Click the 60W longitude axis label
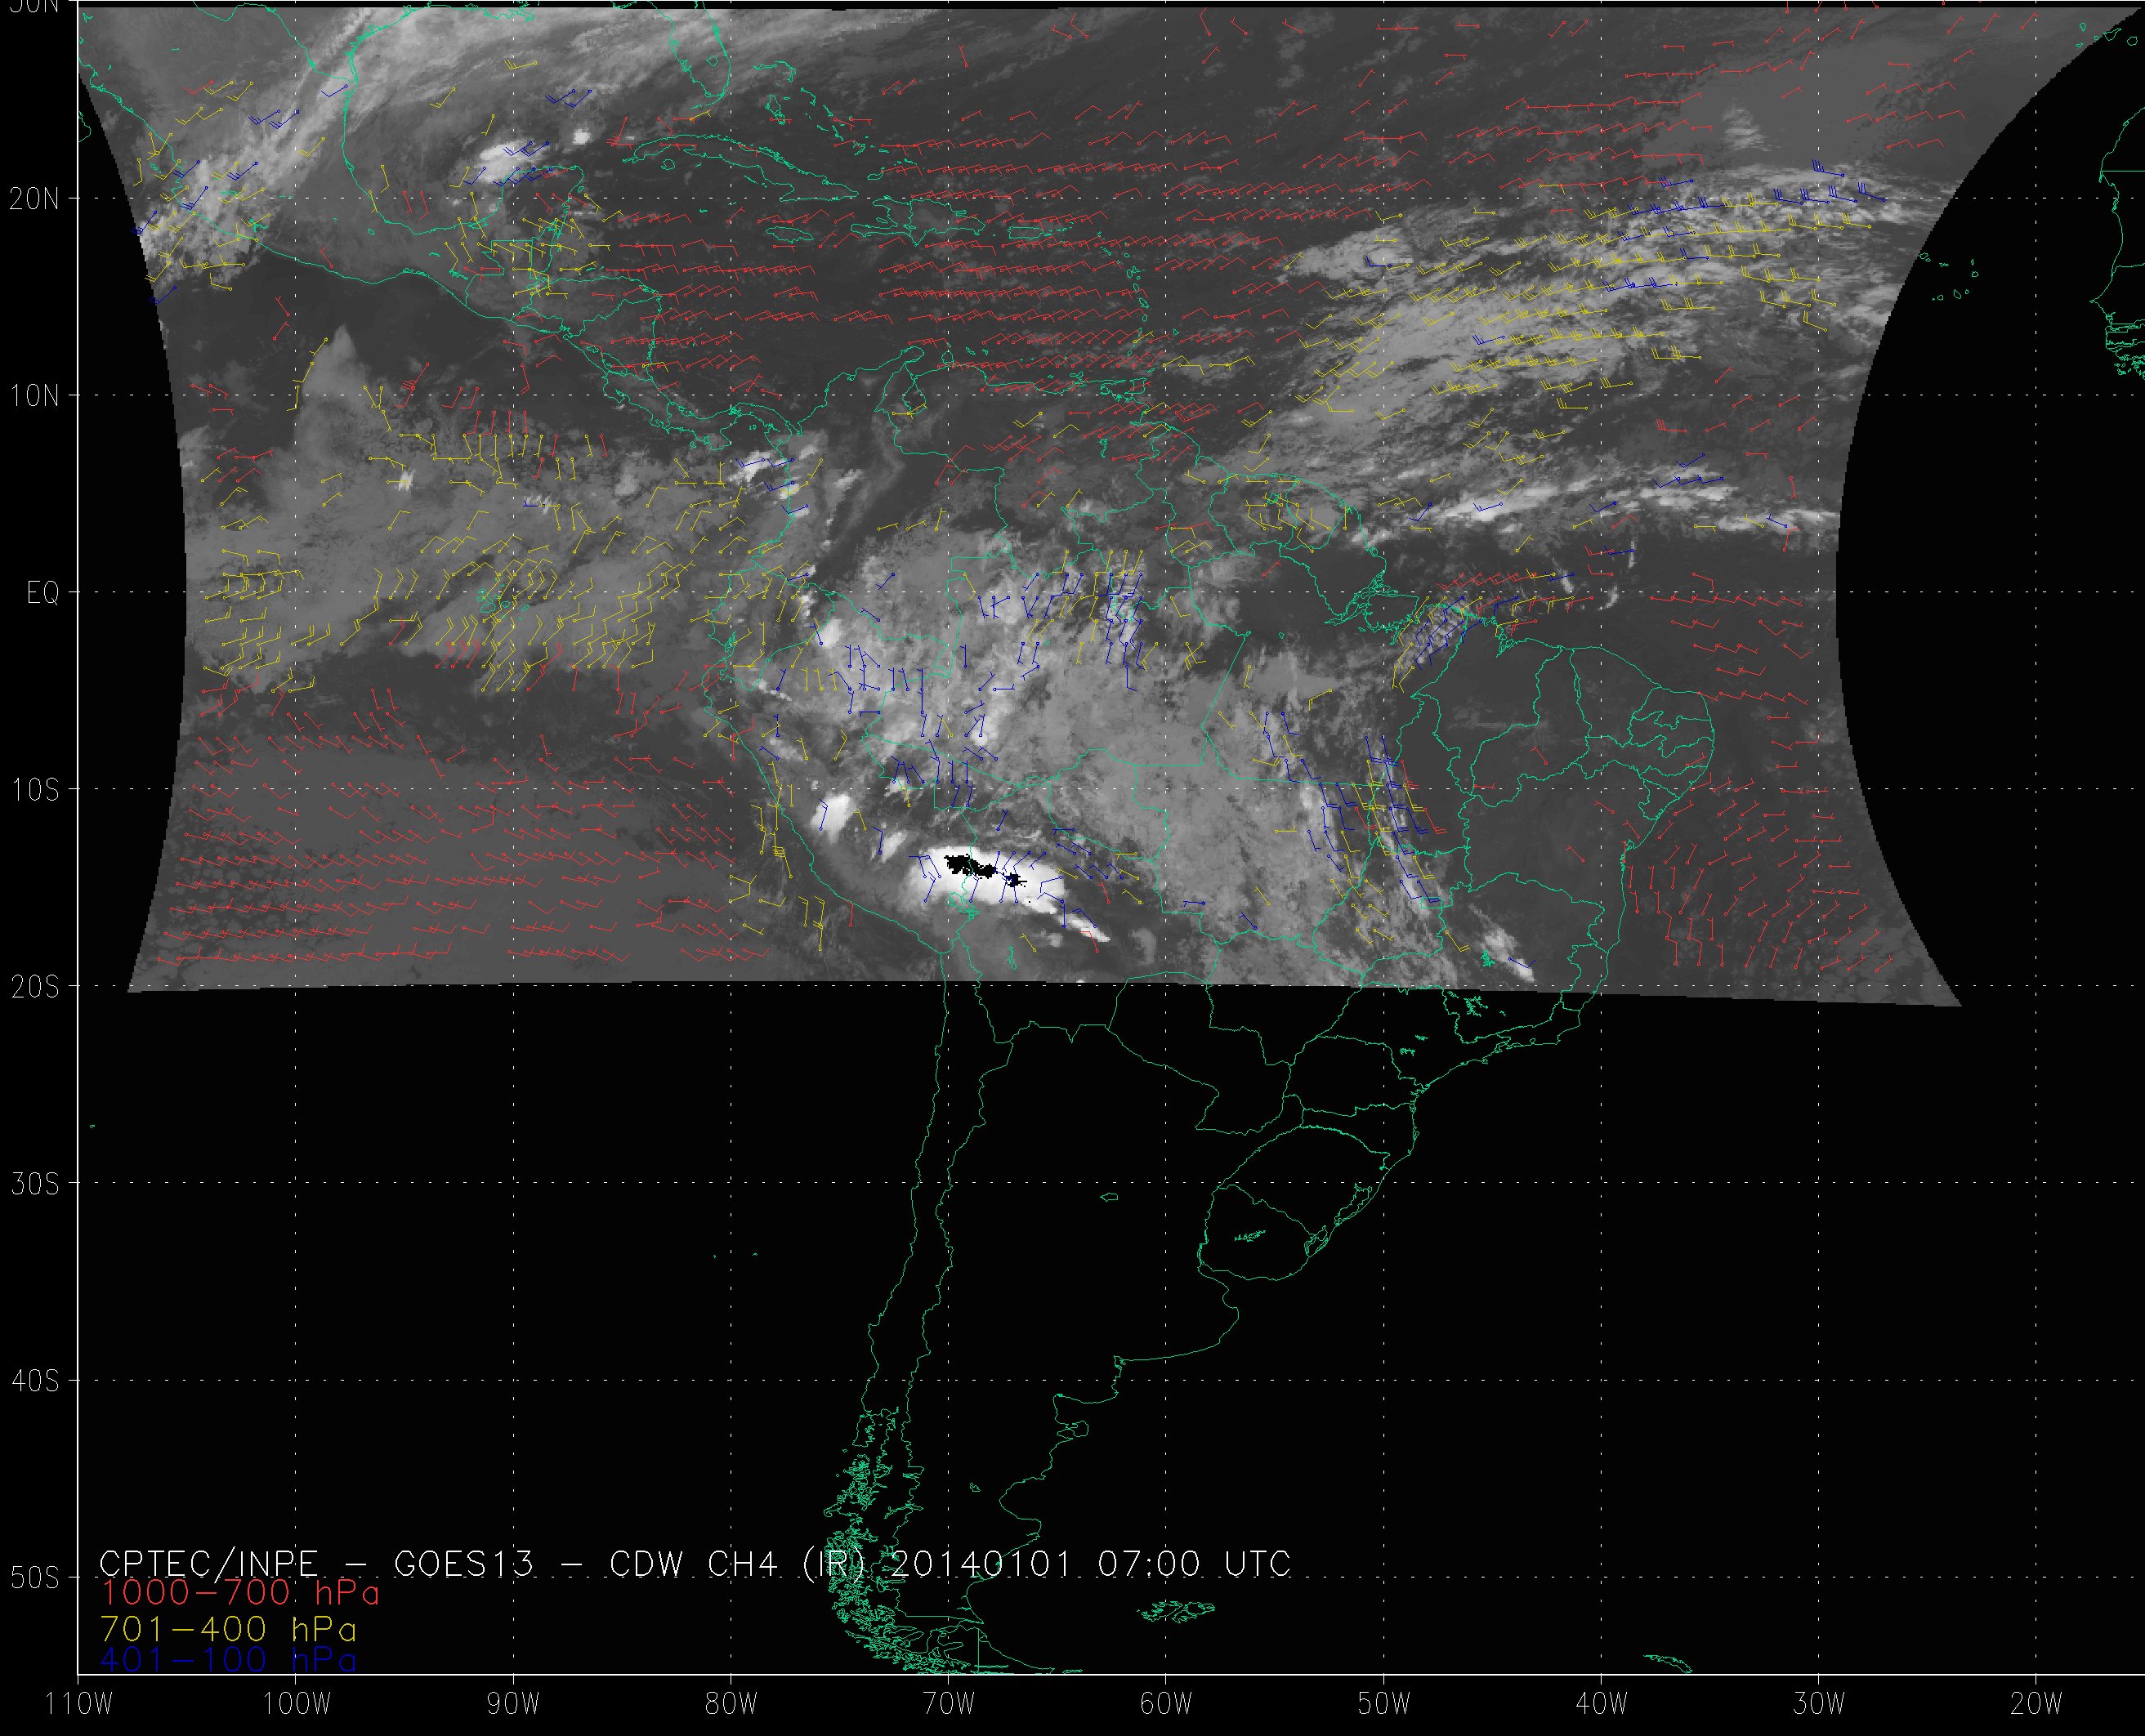2145x1736 pixels. pos(1166,1704)
